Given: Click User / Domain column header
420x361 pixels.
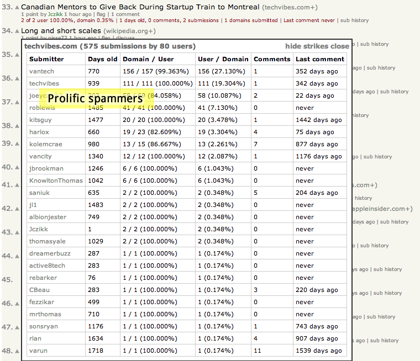Looking at the screenshot, I should point(223,59).
